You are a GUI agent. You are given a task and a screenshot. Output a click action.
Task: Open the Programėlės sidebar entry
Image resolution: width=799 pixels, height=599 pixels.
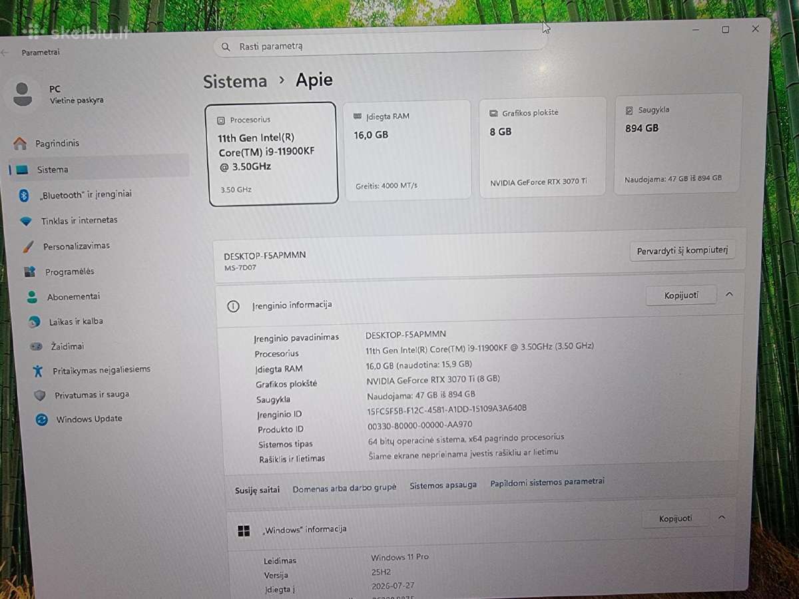pos(70,272)
